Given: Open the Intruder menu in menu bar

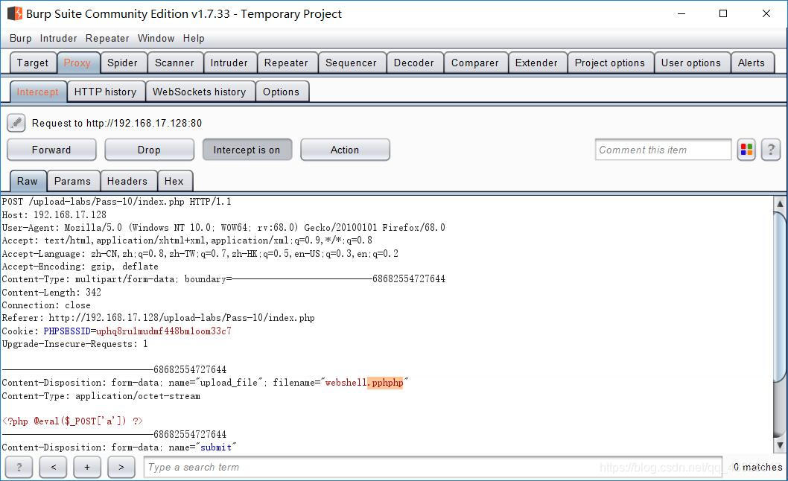Looking at the screenshot, I should pos(58,38).
